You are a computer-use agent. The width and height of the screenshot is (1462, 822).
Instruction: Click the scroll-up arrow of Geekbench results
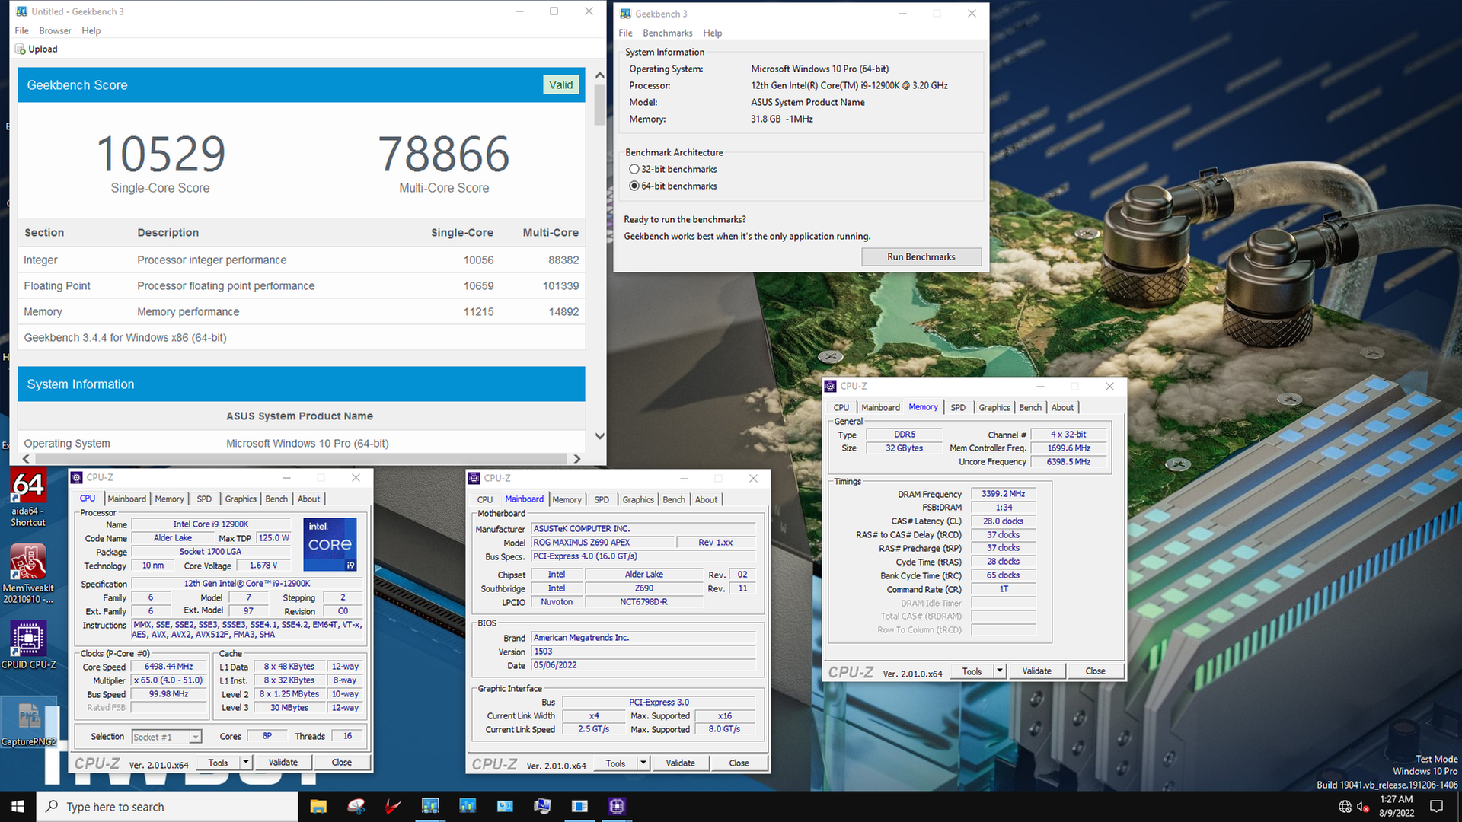click(x=599, y=75)
